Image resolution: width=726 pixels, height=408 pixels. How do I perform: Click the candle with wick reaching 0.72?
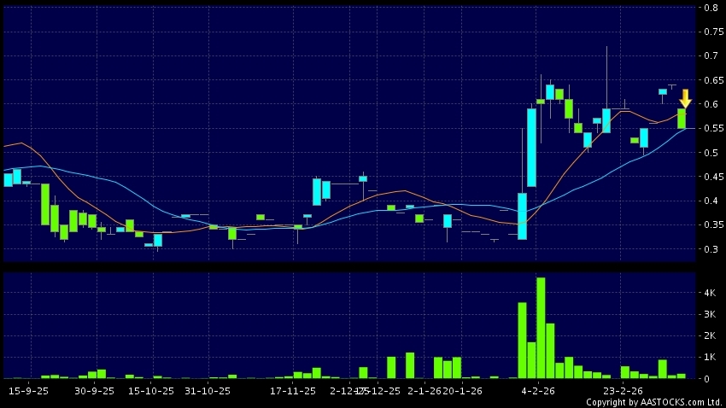(x=606, y=119)
